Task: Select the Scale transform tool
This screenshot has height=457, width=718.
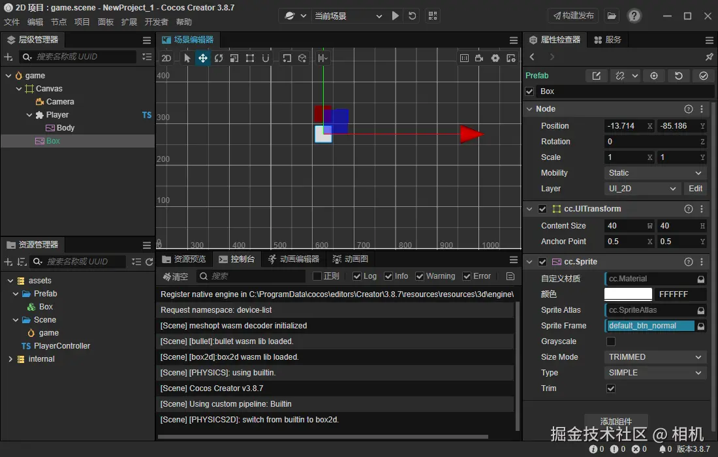Action: coord(234,58)
